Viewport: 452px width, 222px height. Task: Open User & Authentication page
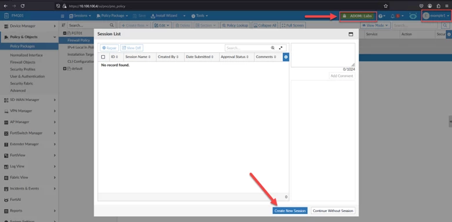[27, 77]
